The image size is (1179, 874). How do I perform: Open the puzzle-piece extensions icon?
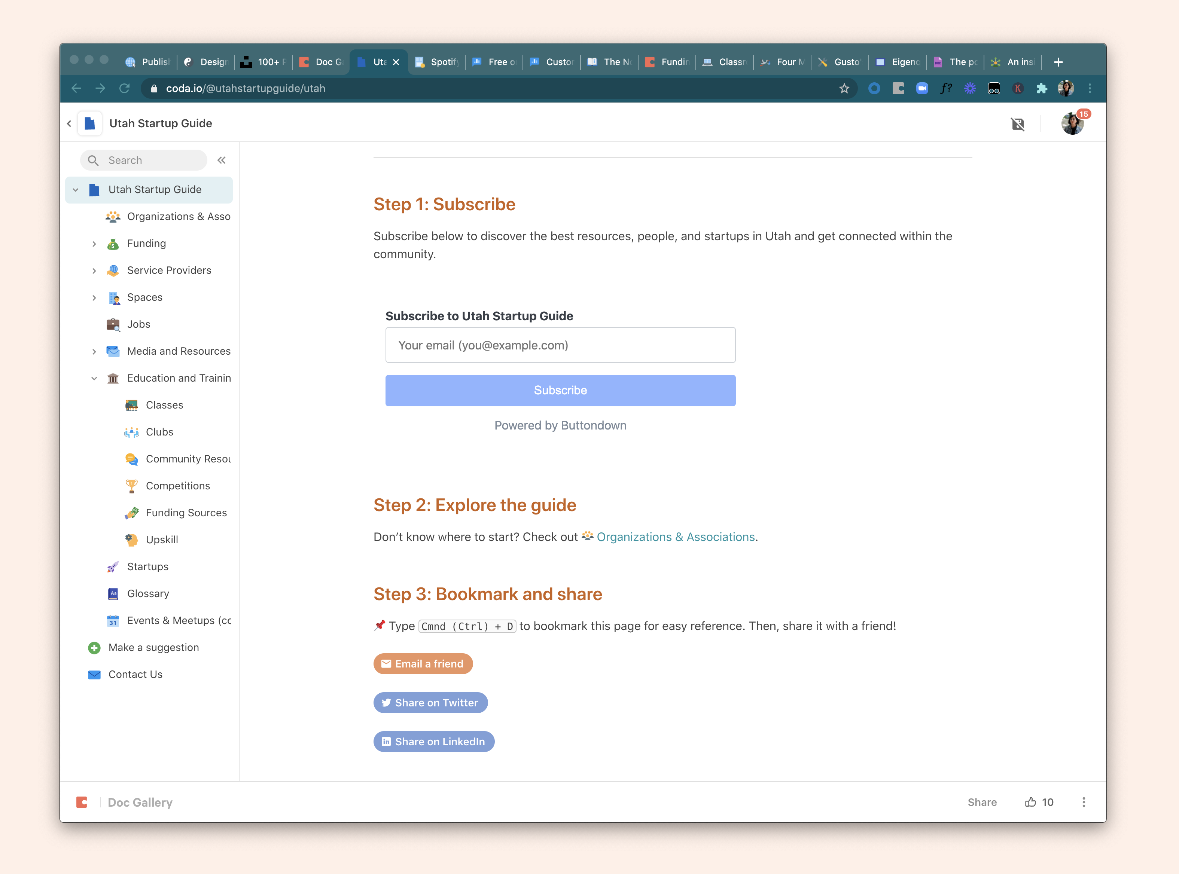(1041, 88)
